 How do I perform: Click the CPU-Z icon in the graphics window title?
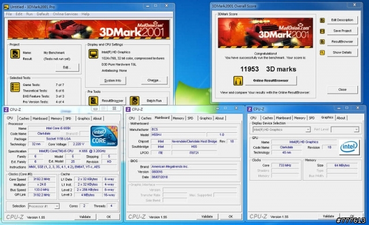(x=250, y=109)
